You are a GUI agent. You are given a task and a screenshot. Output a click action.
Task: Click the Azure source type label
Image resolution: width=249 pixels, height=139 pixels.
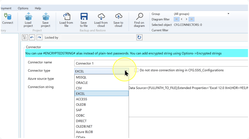click(41, 79)
